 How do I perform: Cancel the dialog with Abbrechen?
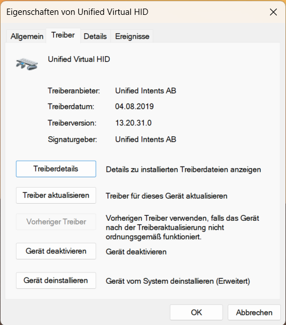254,312
